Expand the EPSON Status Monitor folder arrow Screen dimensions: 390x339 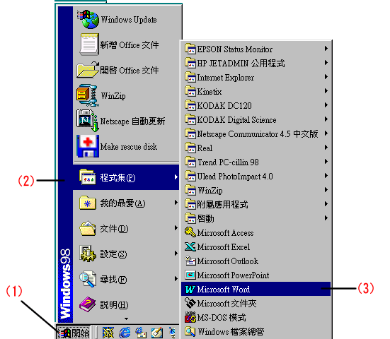pos(326,49)
